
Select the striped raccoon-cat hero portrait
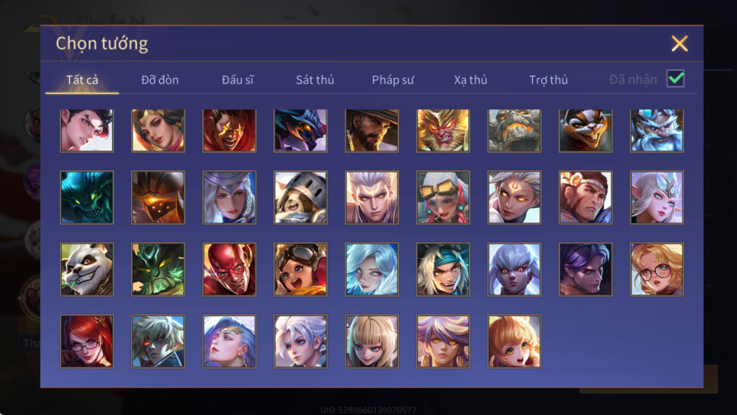click(x=585, y=131)
